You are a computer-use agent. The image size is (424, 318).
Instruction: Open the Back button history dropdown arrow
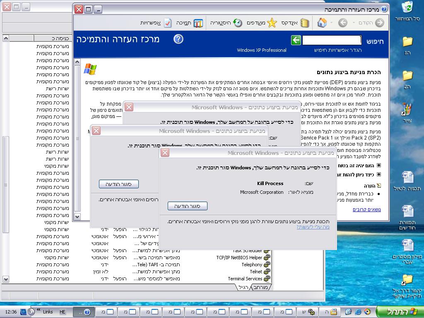332,23
